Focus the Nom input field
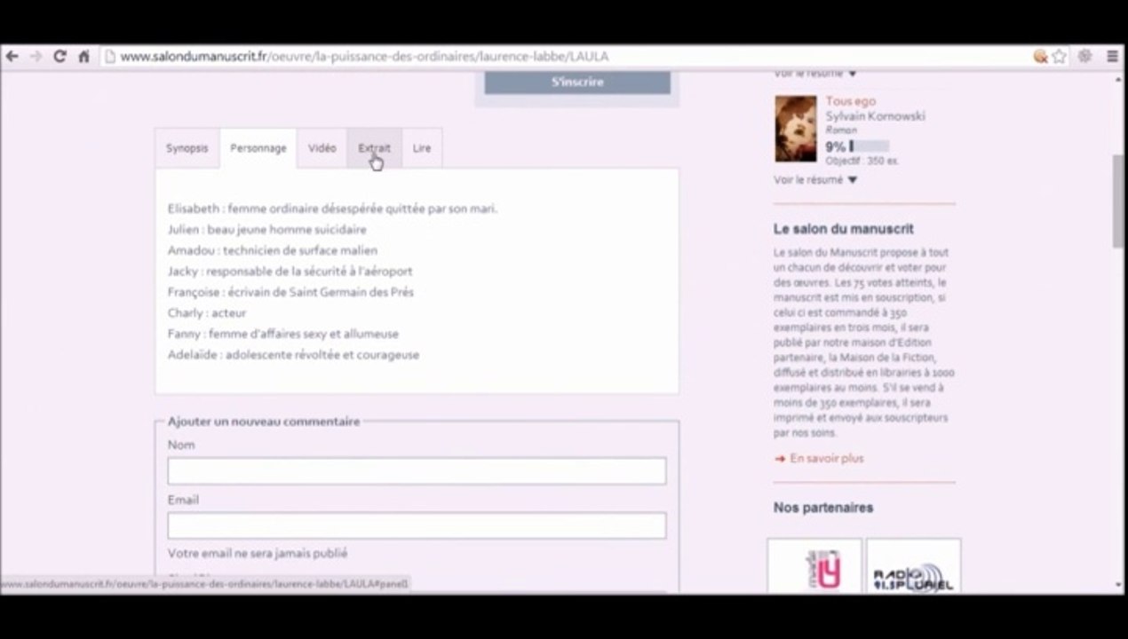 pos(417,471)
